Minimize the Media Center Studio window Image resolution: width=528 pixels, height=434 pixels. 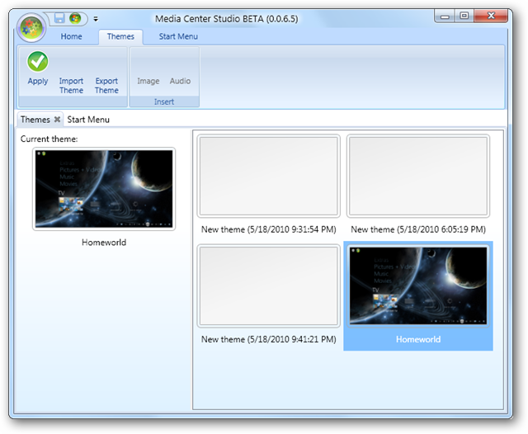coord(445,16)
